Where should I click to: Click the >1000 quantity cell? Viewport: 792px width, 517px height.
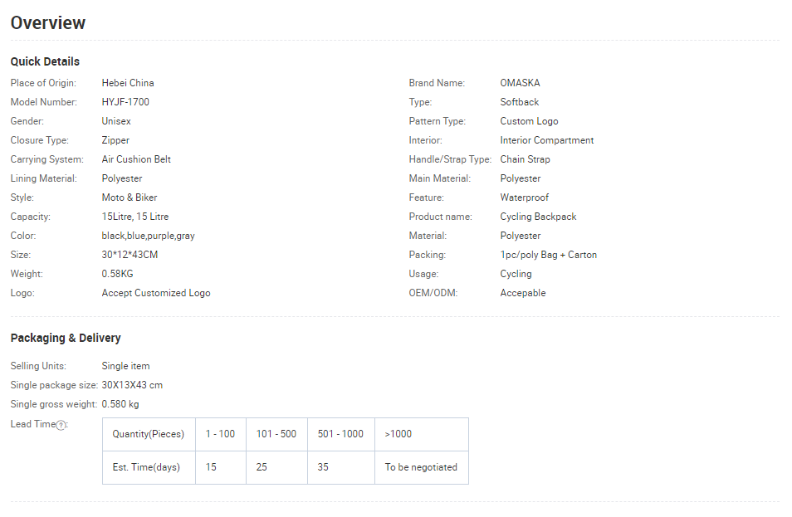pyautogui.click(x=422, y=434)
